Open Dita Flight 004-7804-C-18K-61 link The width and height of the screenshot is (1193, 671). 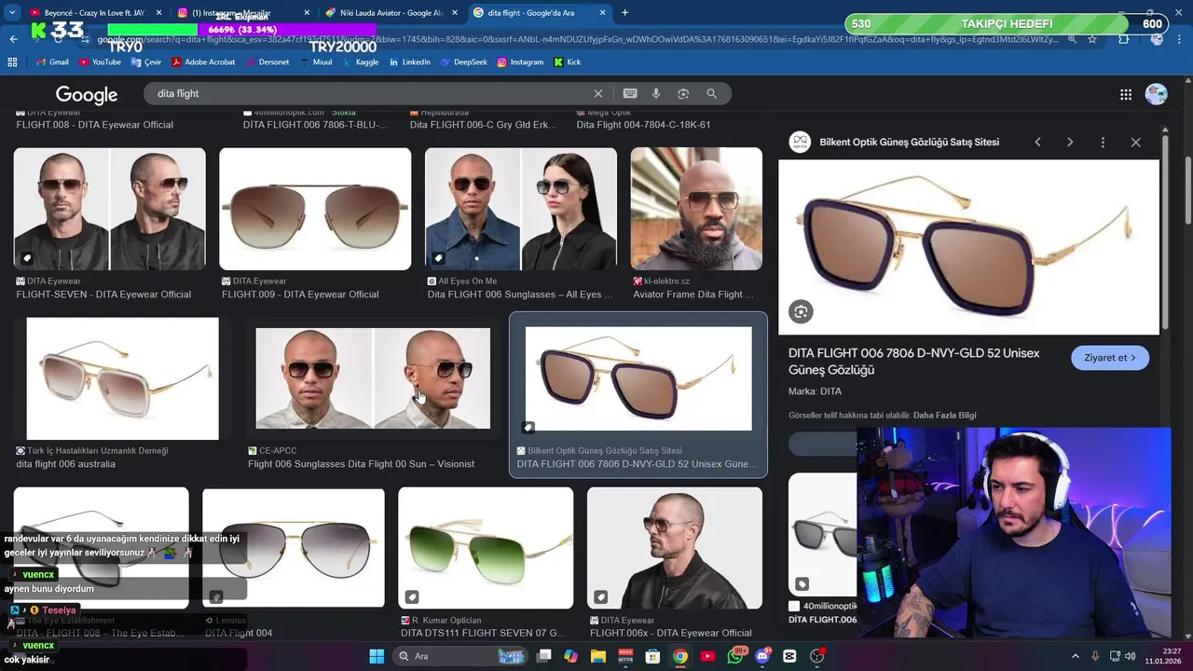(x=643, y=125)
